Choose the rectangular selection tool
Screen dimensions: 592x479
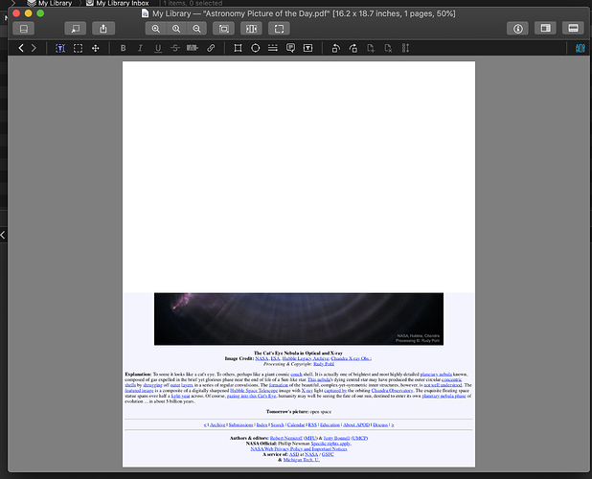point(78,48)
